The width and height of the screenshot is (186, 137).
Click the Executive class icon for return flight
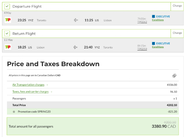coord(153,43)
